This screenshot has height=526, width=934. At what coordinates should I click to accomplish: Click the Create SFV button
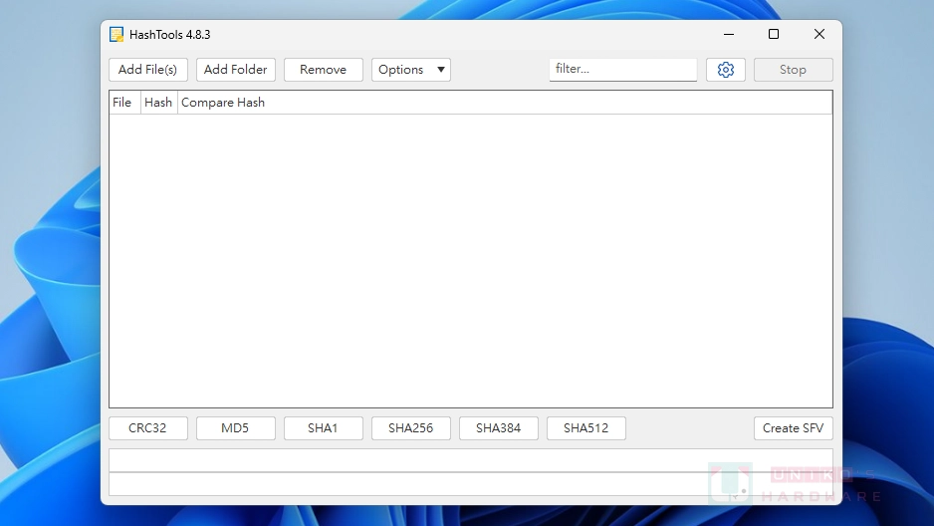(x=794, y=428)
